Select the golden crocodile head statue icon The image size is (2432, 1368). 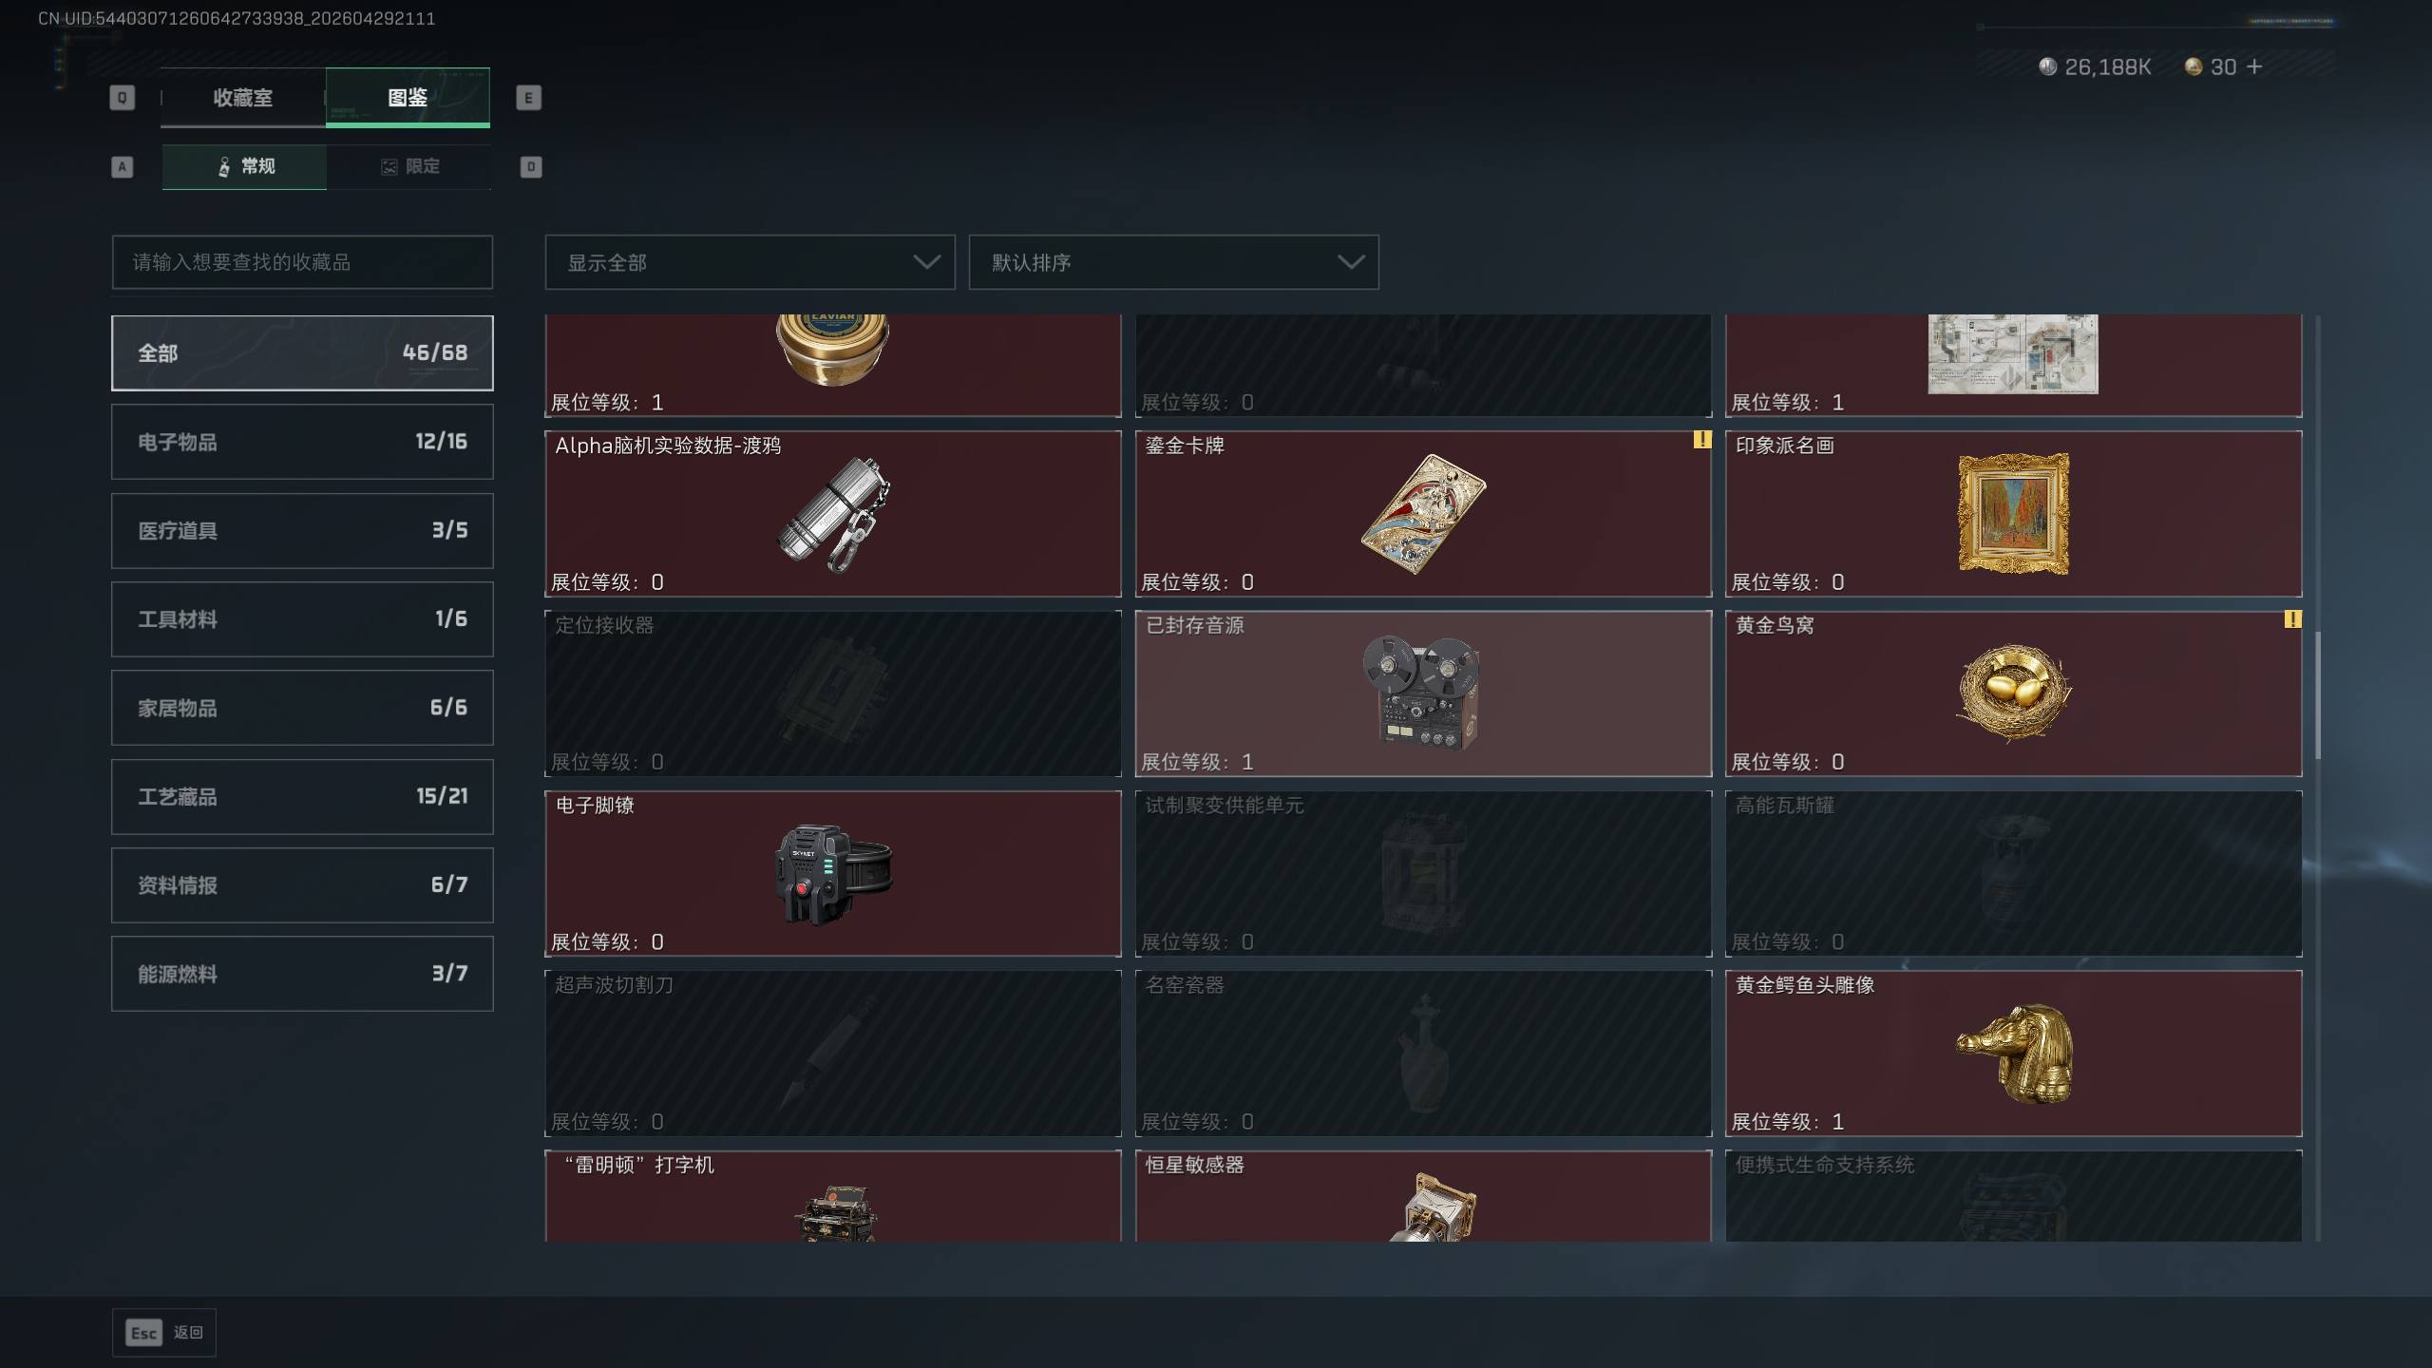pos(2015,1053)
